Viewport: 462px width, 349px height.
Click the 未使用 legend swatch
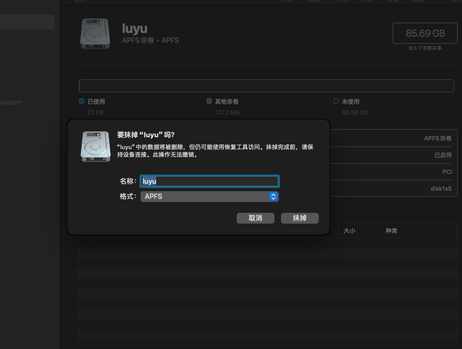tap(336, 102)
